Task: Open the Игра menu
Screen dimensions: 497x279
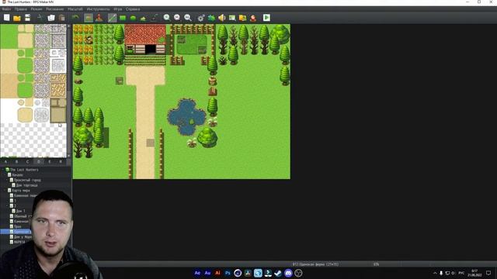Action: [118, 9]
